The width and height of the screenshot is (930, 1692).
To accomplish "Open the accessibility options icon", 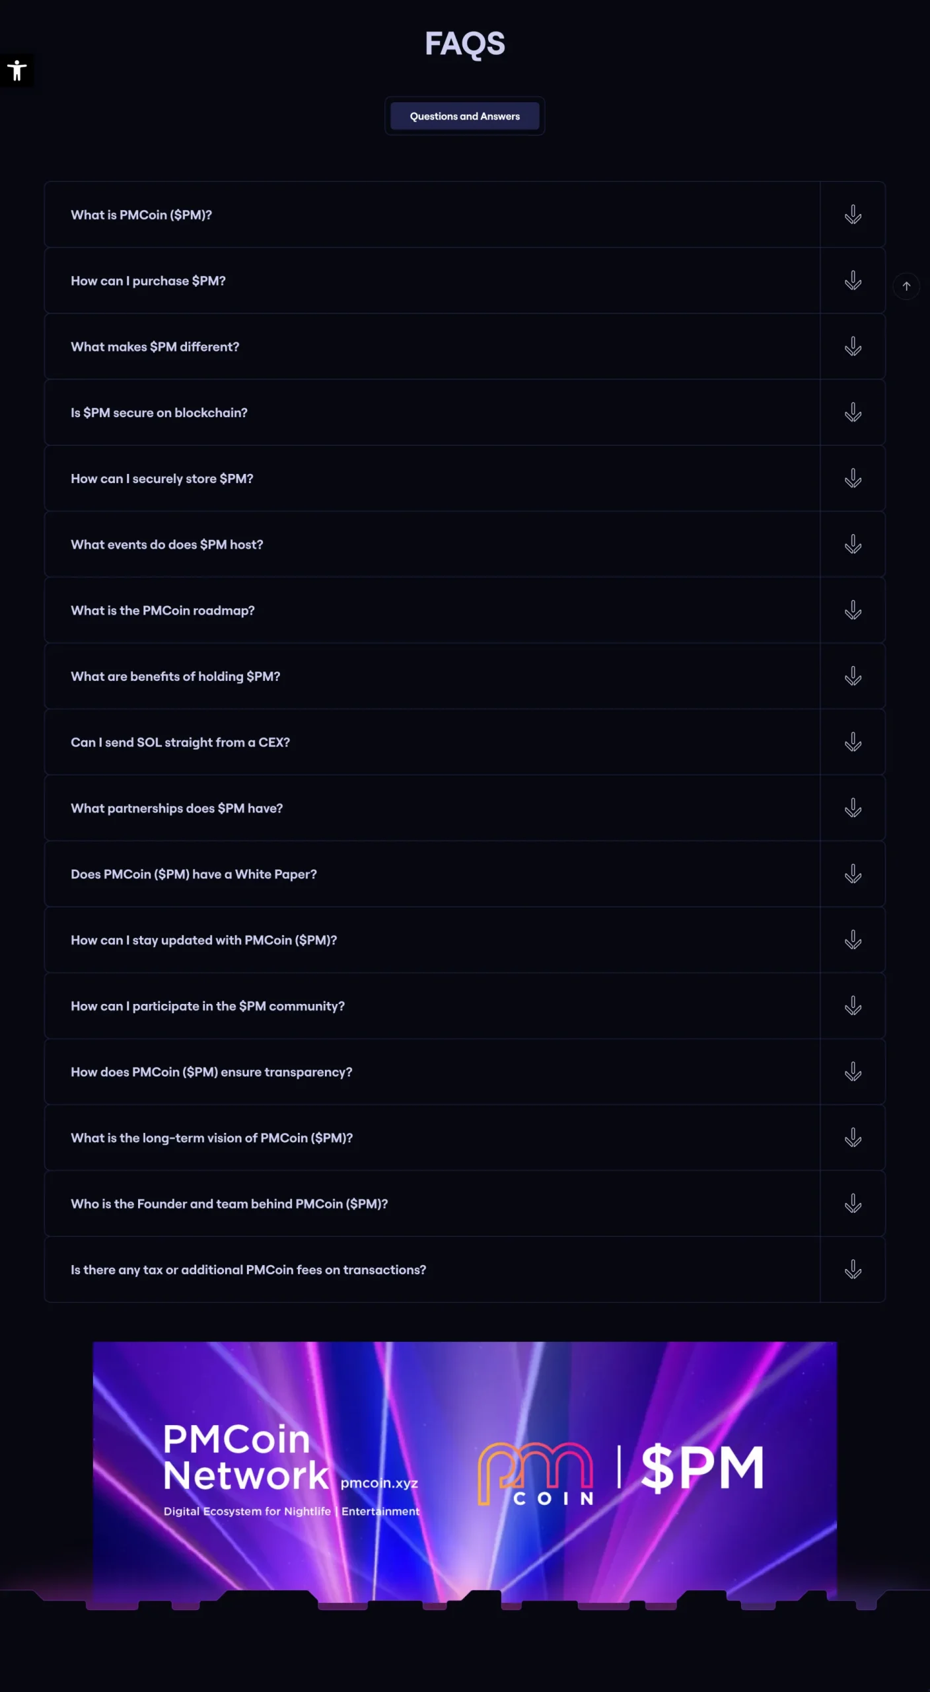I will tap(17, 70).
